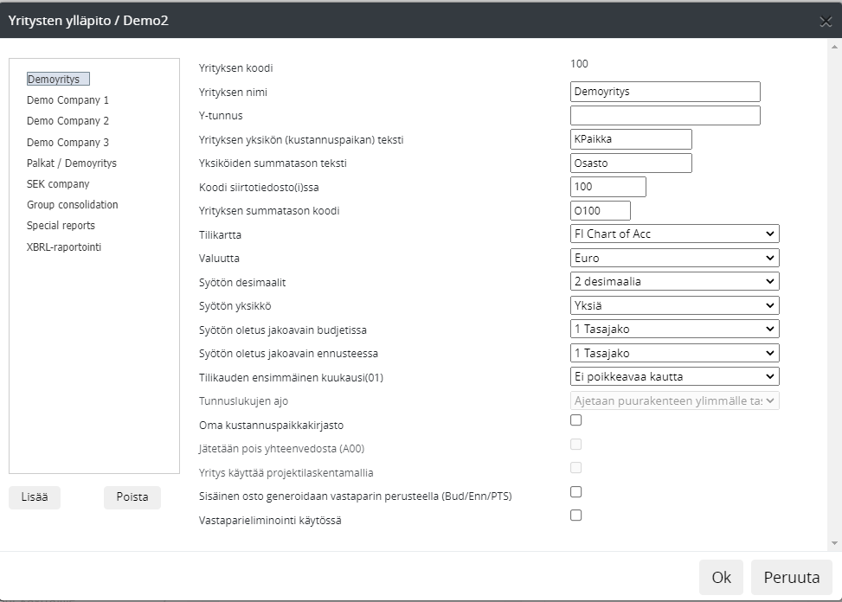The width and height of the screenshot is (842, 602).
Task: Click the scrollbar down arrow
Action: pyautogui.click(x=834, y=543)
